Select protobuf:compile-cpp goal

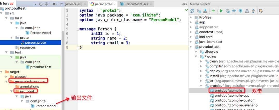click(232, 95)
